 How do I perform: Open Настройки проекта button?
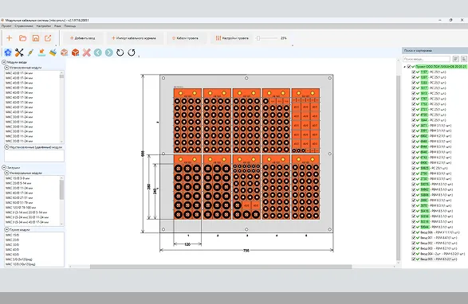click(232, 38)
